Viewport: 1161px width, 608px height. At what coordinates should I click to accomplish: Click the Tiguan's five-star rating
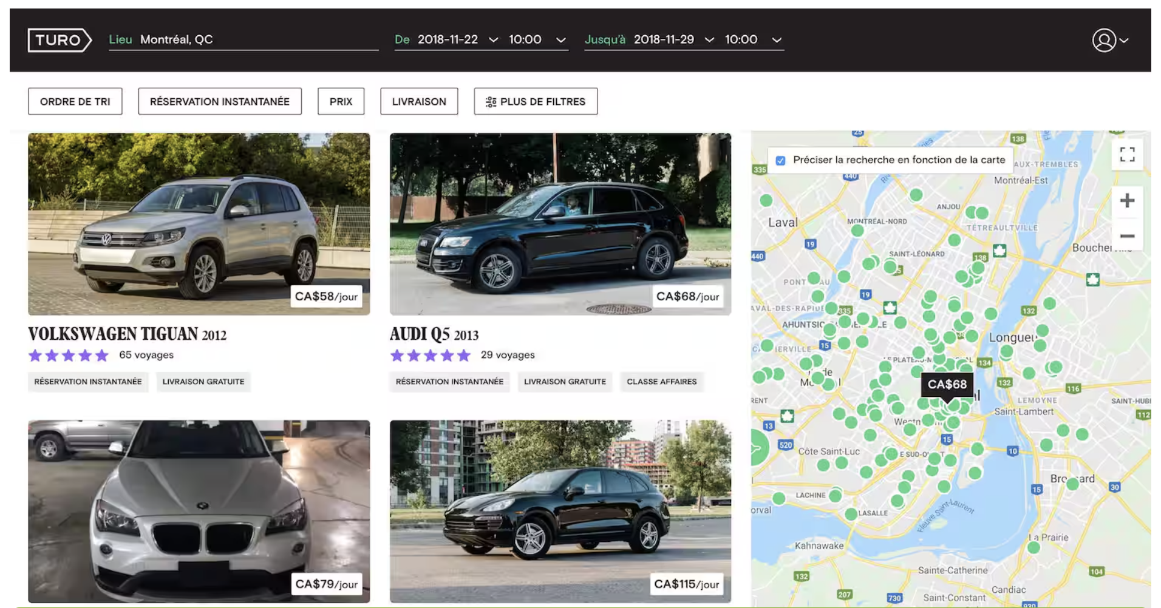[x=69, y=356]
